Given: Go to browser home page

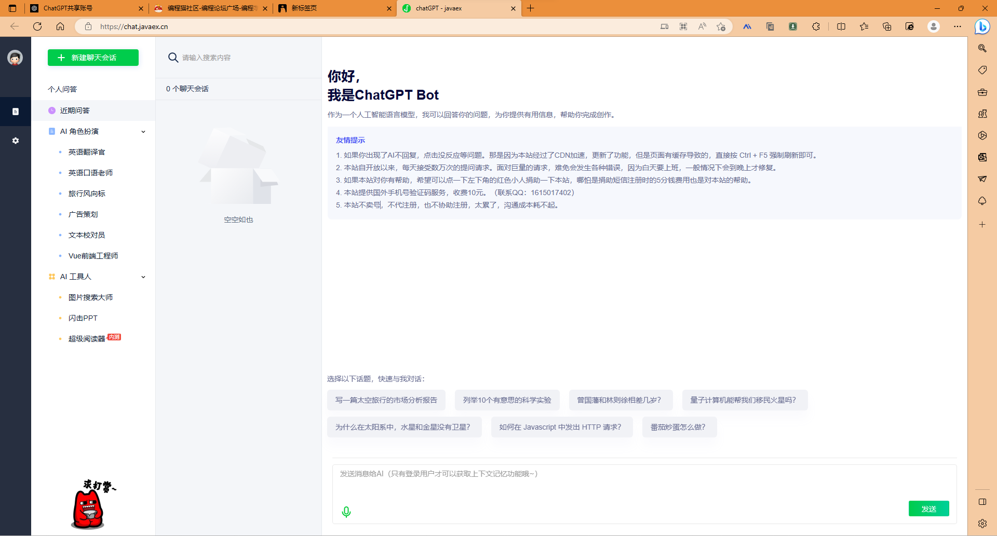Looking at the screenshot, I should click(60, 26).
